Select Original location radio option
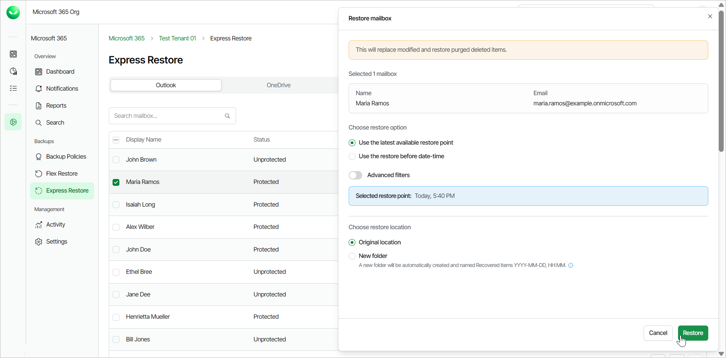The width and height of the screenshot is (726, 358). tap(352, 242)
